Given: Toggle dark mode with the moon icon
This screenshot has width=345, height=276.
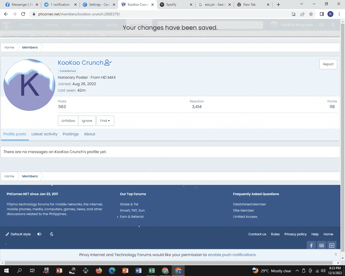Looking at the screenshot, I should pyautogui.click(x=52, y=234).
